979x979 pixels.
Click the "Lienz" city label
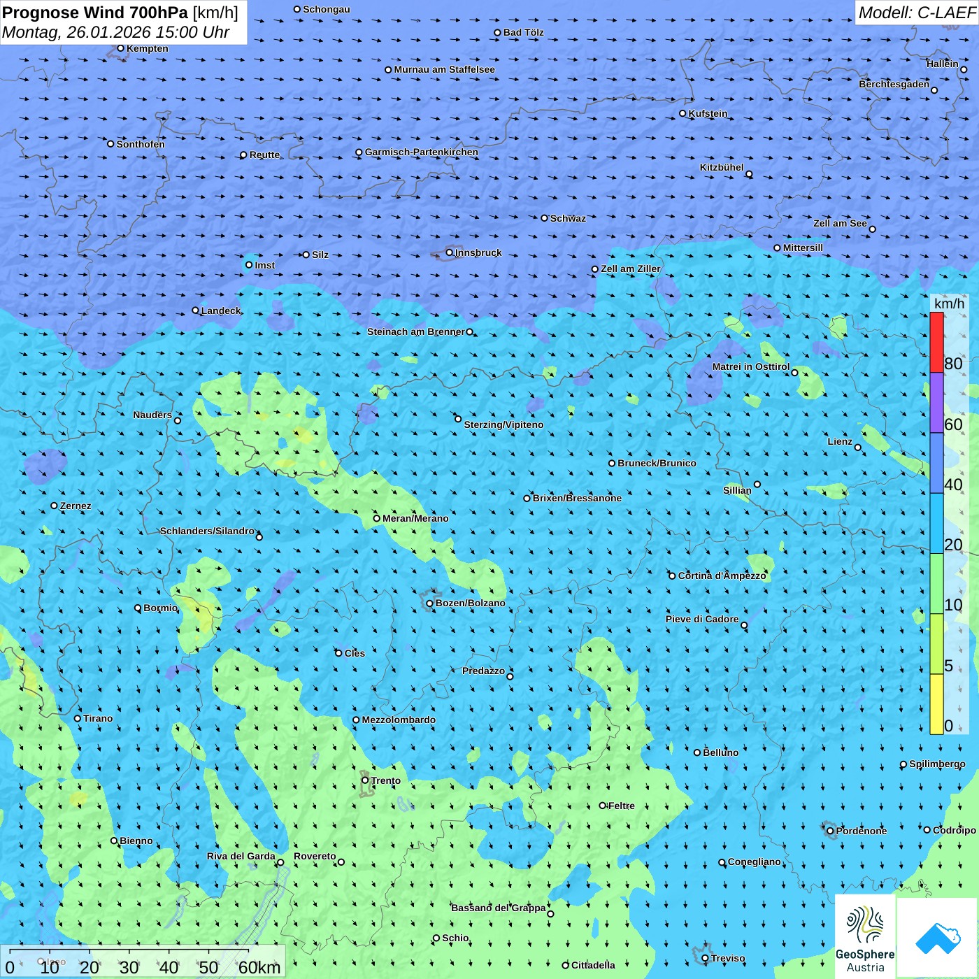(840, 441)
